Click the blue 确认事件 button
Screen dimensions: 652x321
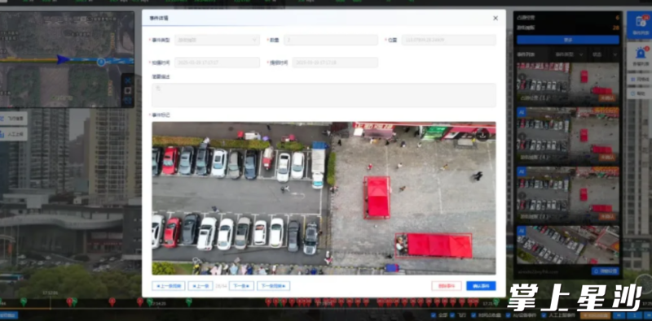pyautogui.click(x=481, y=286)
